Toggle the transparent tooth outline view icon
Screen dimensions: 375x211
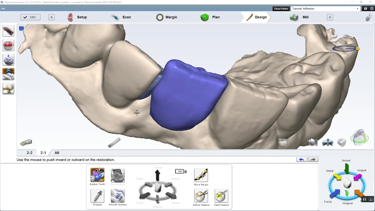point(282,142)
